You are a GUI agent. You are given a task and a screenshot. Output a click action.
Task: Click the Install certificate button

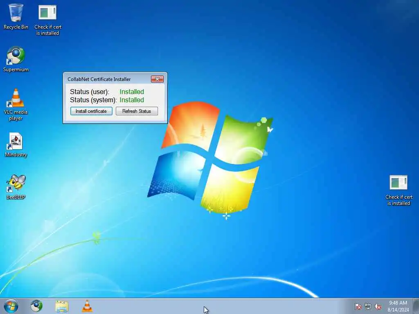coord(91,111)
